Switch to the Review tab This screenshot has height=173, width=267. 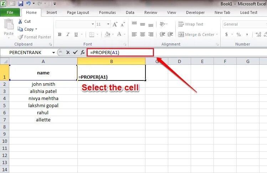click(151, 12)
